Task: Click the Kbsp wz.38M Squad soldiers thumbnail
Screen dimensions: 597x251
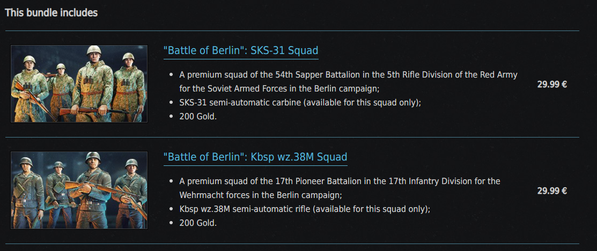Action: point(79,190)
